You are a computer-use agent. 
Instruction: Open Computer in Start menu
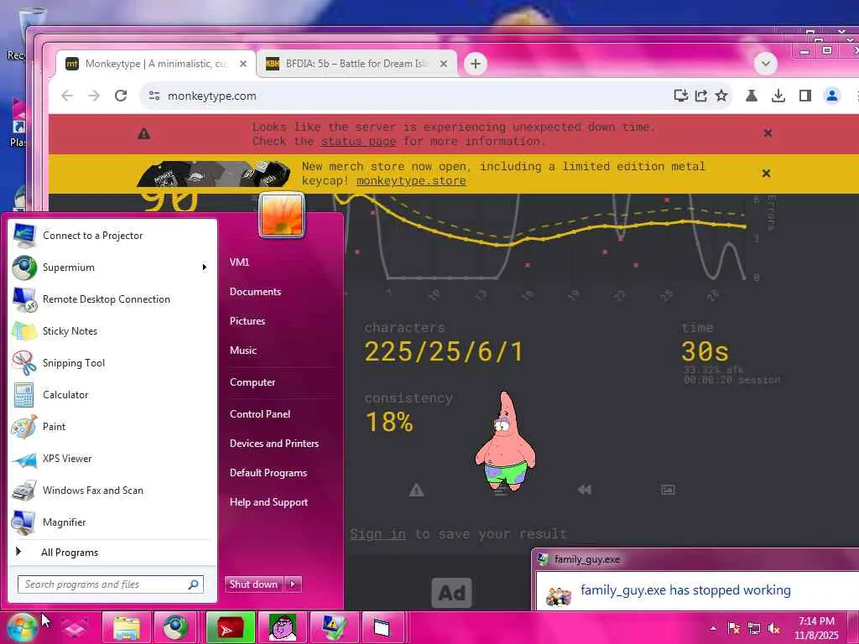coord(252,382)
